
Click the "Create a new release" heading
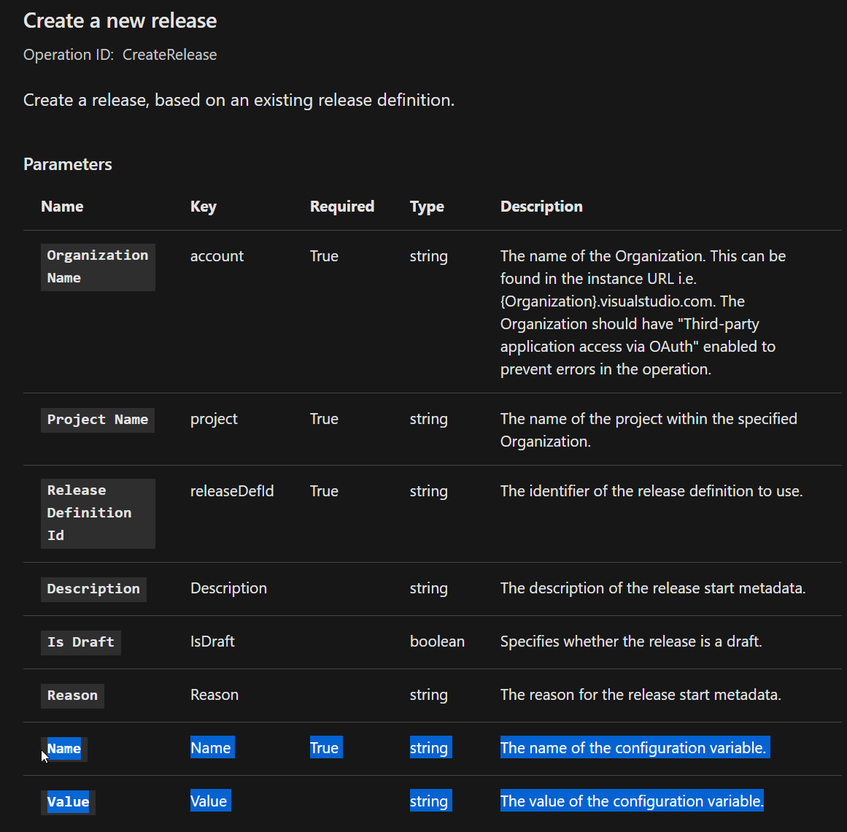point(120,20)
